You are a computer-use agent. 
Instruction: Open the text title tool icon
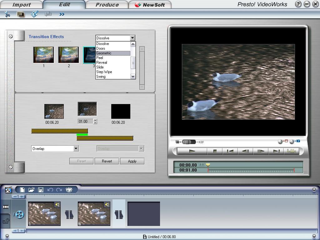click(34, 14)
